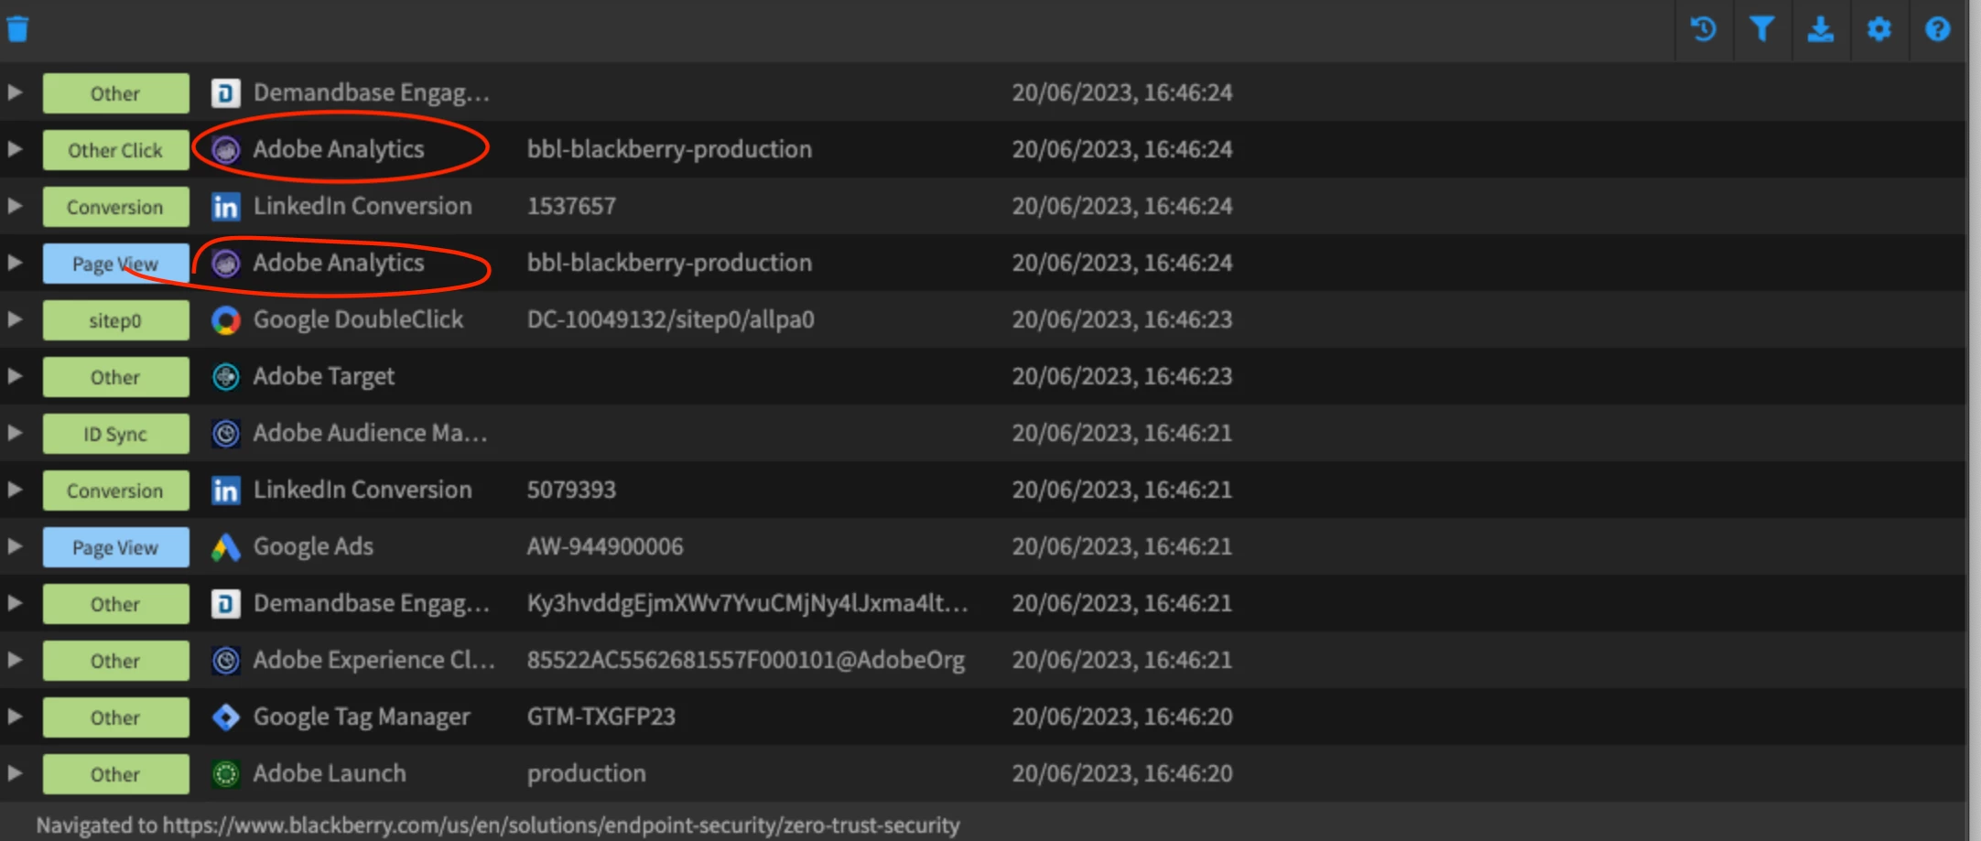Expand the Demandbase row at 16:46:24
The width and height of the screenshot is (1981, 841).
pyautogui.click(x=15, y=92)
